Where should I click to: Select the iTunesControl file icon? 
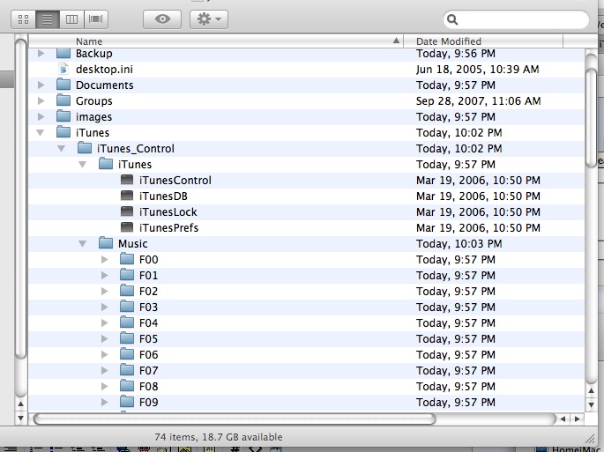[127, 180]
